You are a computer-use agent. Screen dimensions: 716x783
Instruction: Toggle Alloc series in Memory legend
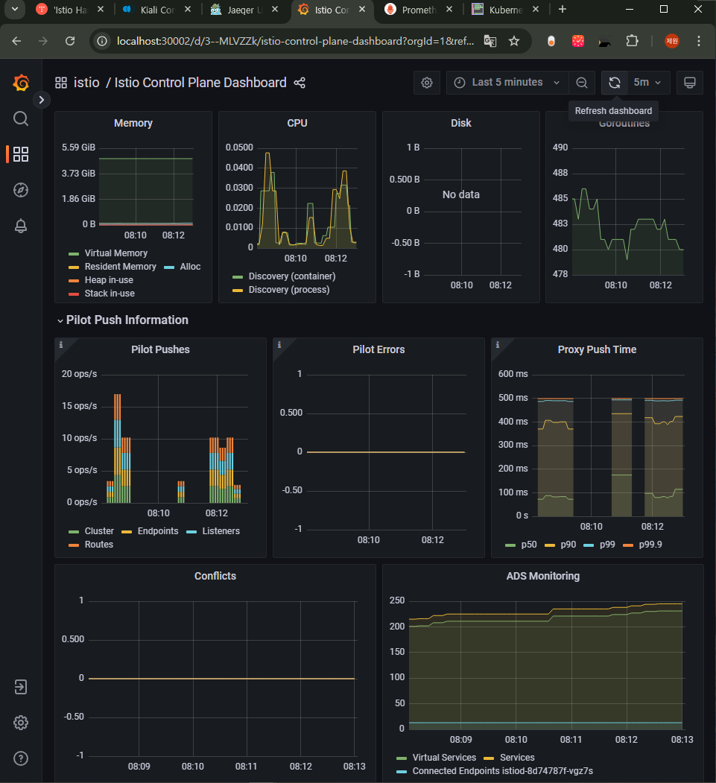(190, 267)
